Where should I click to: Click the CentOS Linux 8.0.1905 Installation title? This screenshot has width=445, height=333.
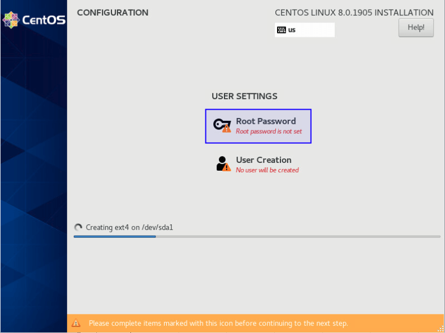[354, 12]
